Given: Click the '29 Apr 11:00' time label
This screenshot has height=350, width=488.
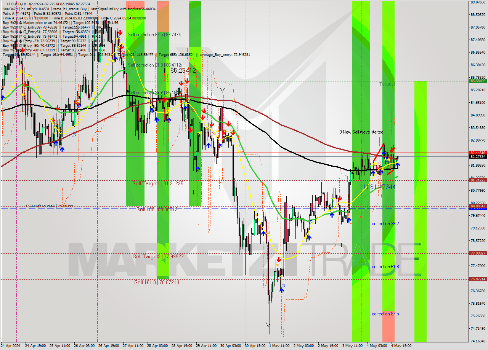Looking at the screenshot, I should 207,346.
